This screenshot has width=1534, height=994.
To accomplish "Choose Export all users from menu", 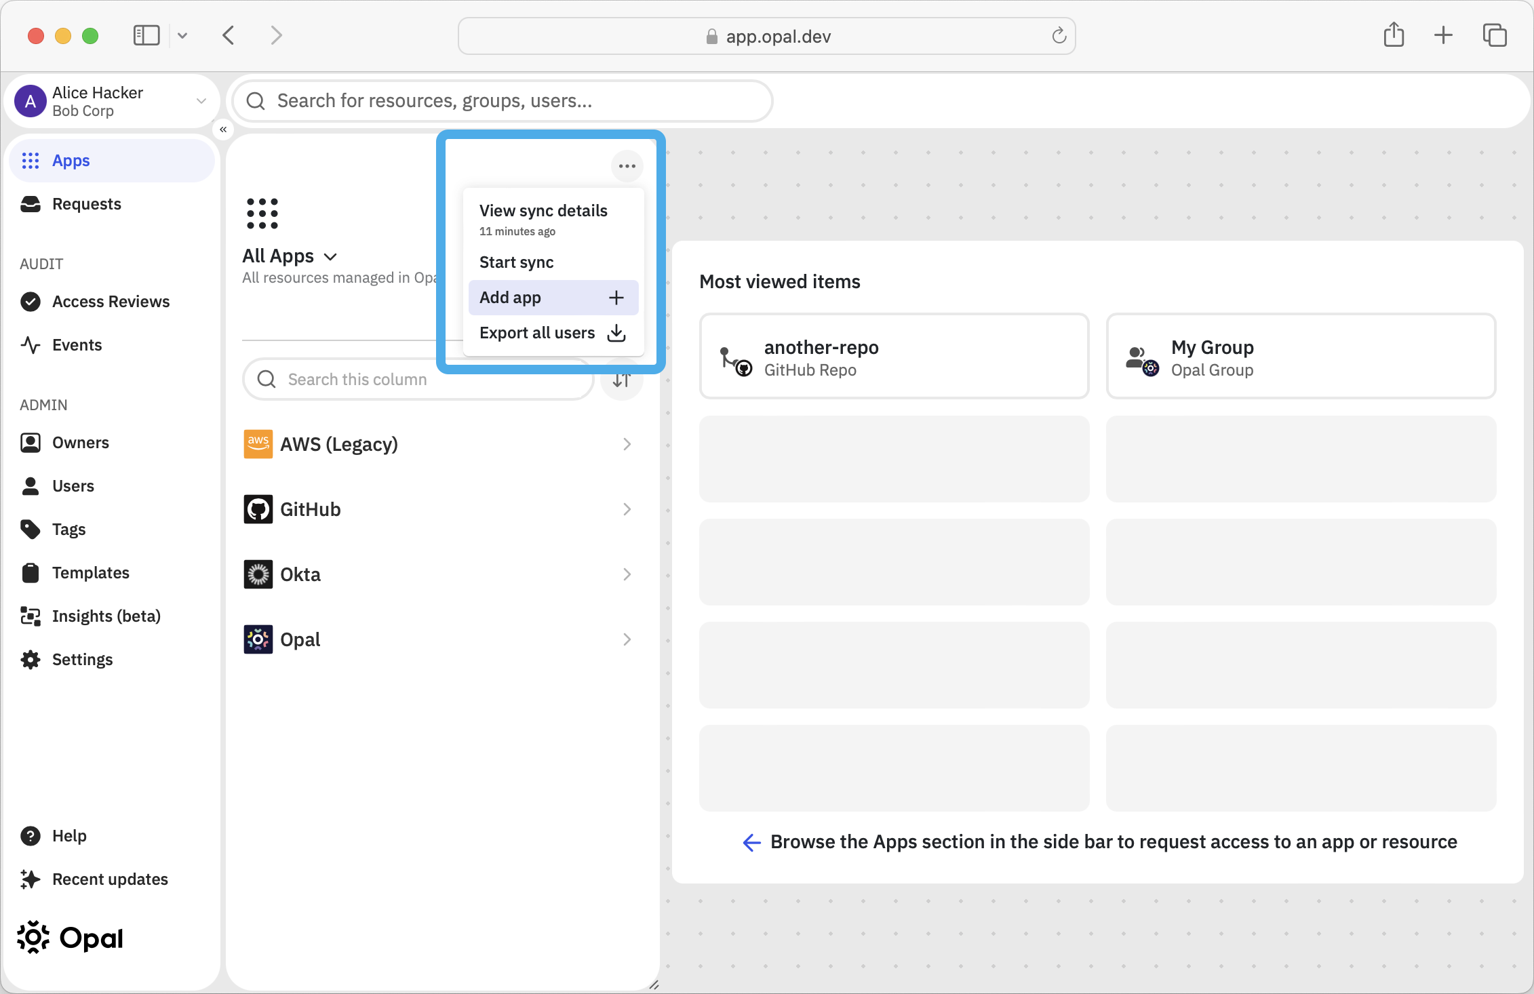I will pos(553,333).
